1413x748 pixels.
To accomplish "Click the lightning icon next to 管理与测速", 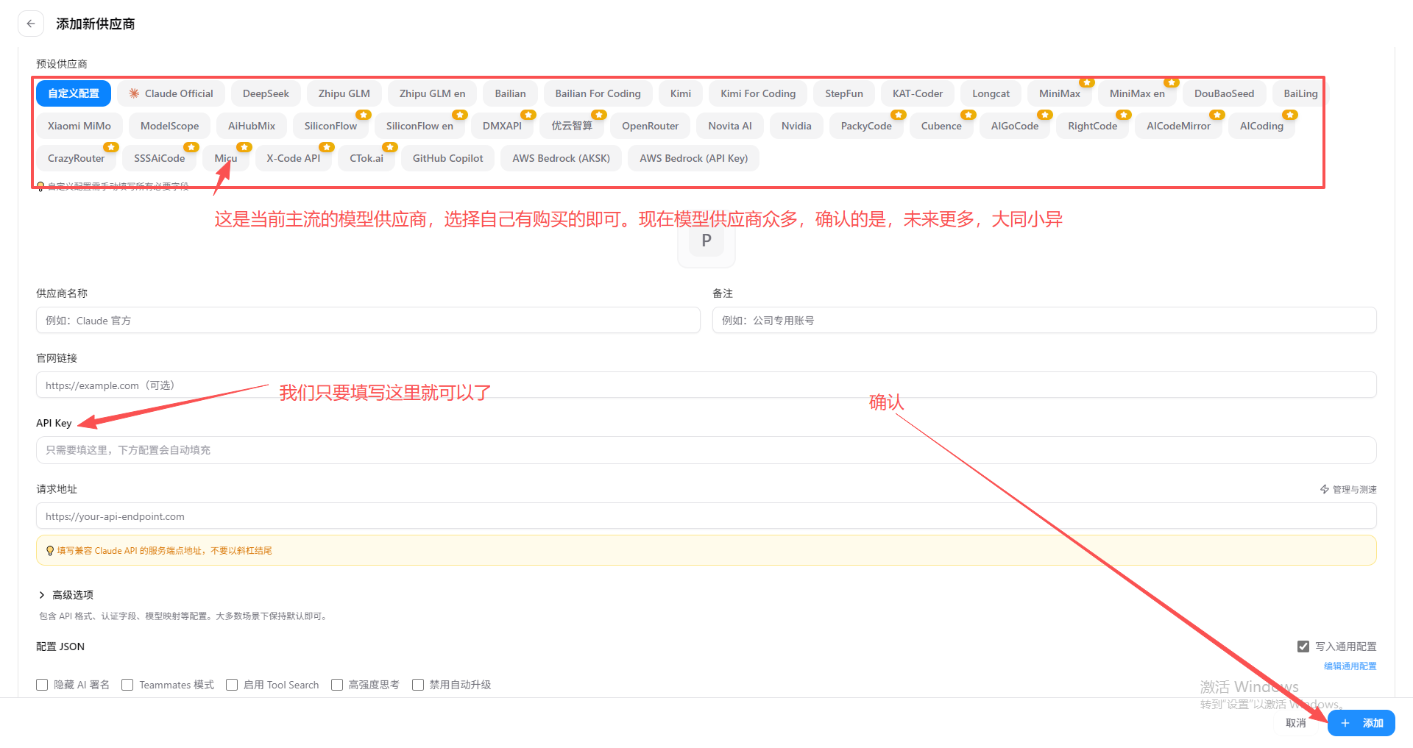I will [1325, 488].
